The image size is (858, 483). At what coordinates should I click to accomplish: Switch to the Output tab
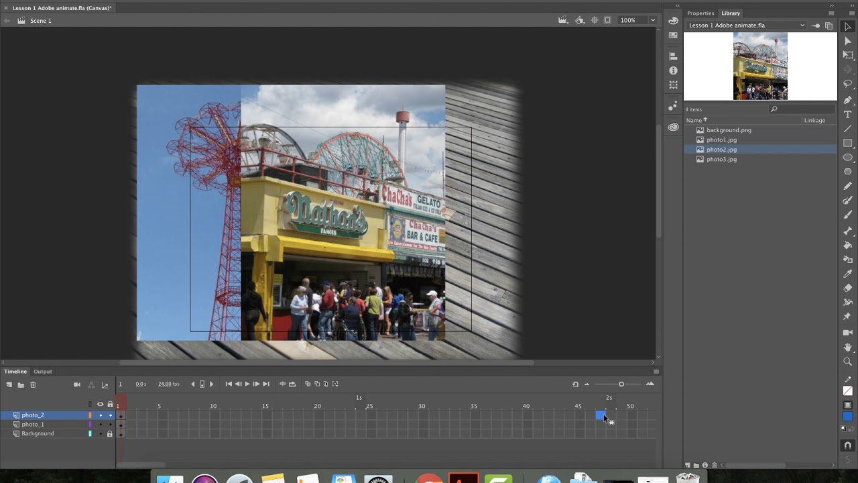[43, 372]
